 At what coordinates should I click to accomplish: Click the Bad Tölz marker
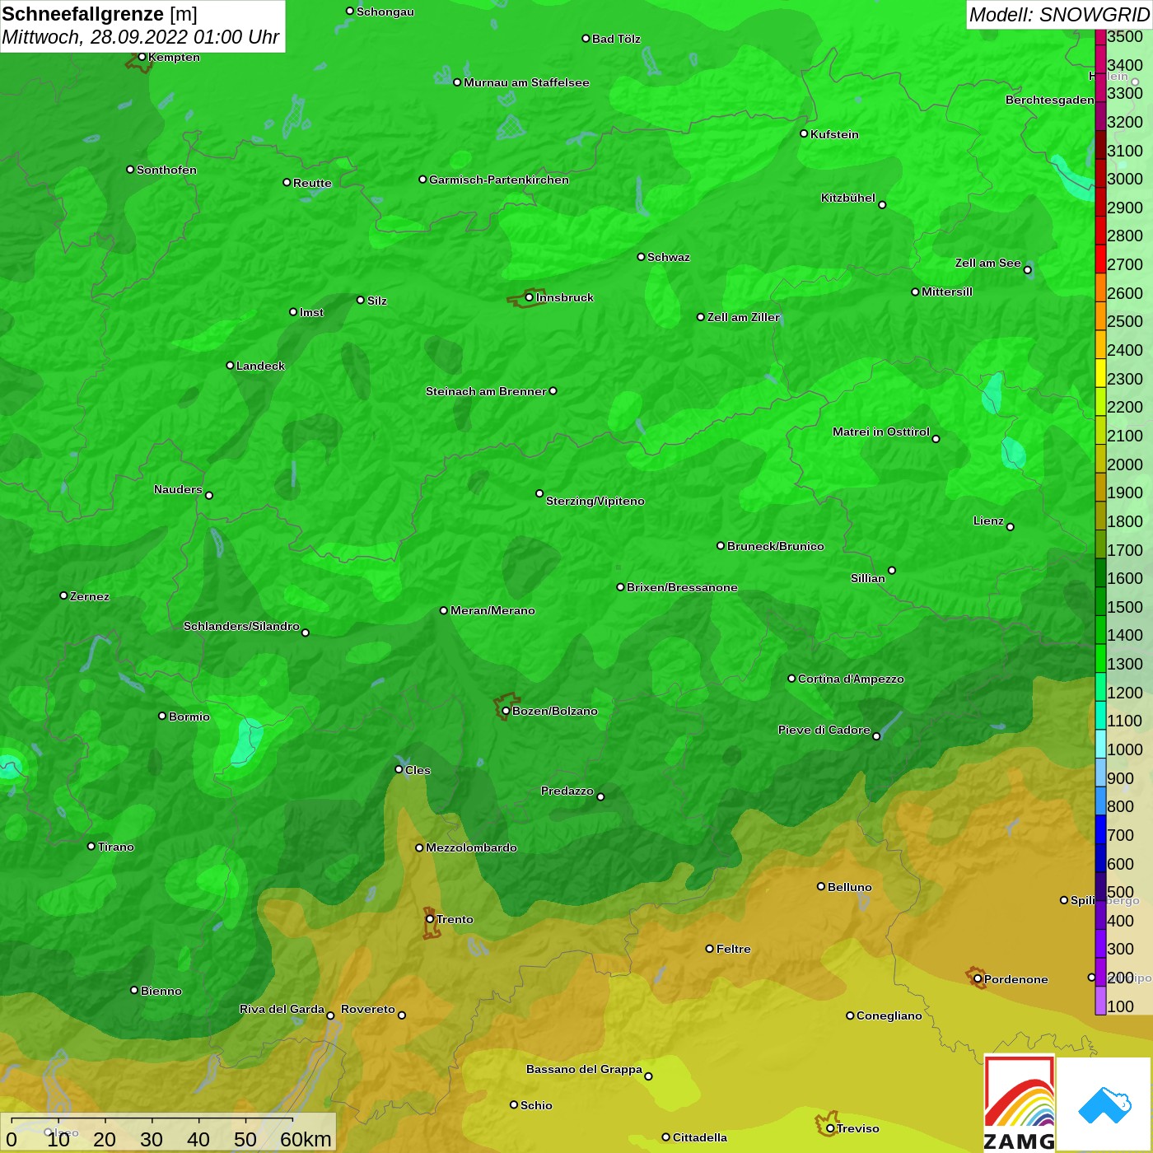tap(586, 39)
